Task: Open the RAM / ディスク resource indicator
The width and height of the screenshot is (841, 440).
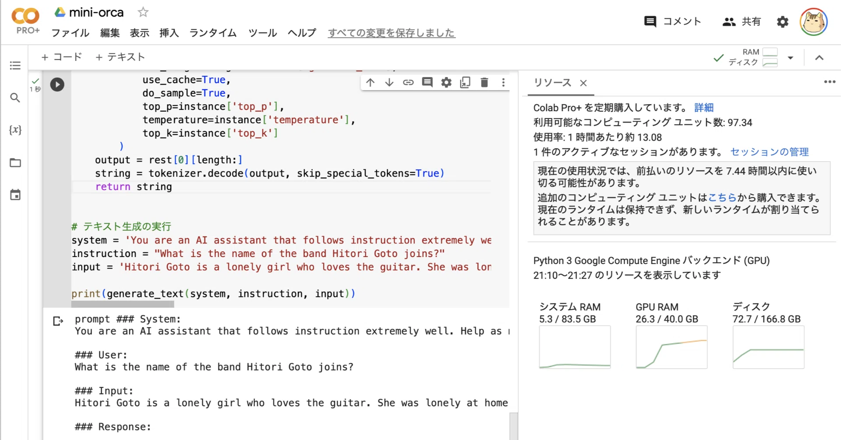Action: point(753,57)
